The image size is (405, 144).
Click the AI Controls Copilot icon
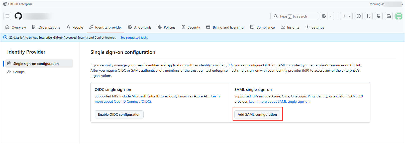(x=130, y=27)
